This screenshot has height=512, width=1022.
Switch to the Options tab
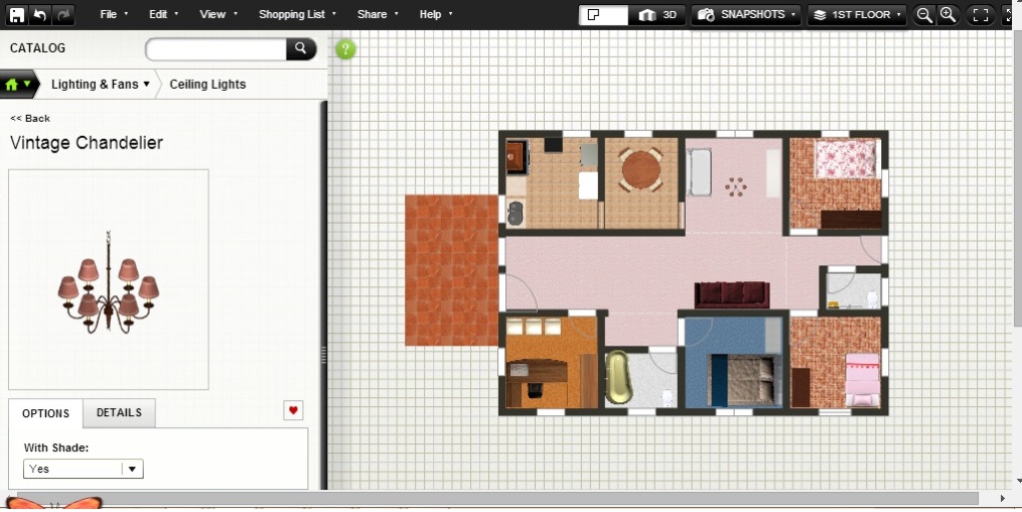[46, 413]
